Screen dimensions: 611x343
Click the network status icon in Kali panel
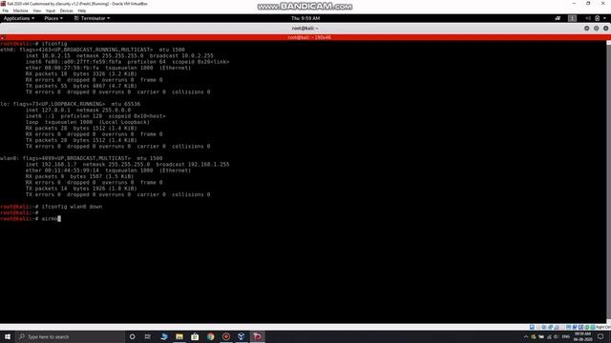558,18
